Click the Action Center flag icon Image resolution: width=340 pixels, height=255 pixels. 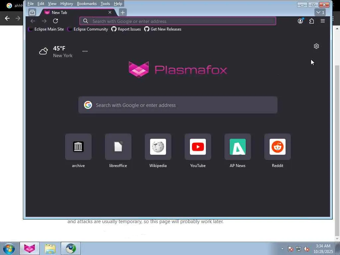point(290,249)
